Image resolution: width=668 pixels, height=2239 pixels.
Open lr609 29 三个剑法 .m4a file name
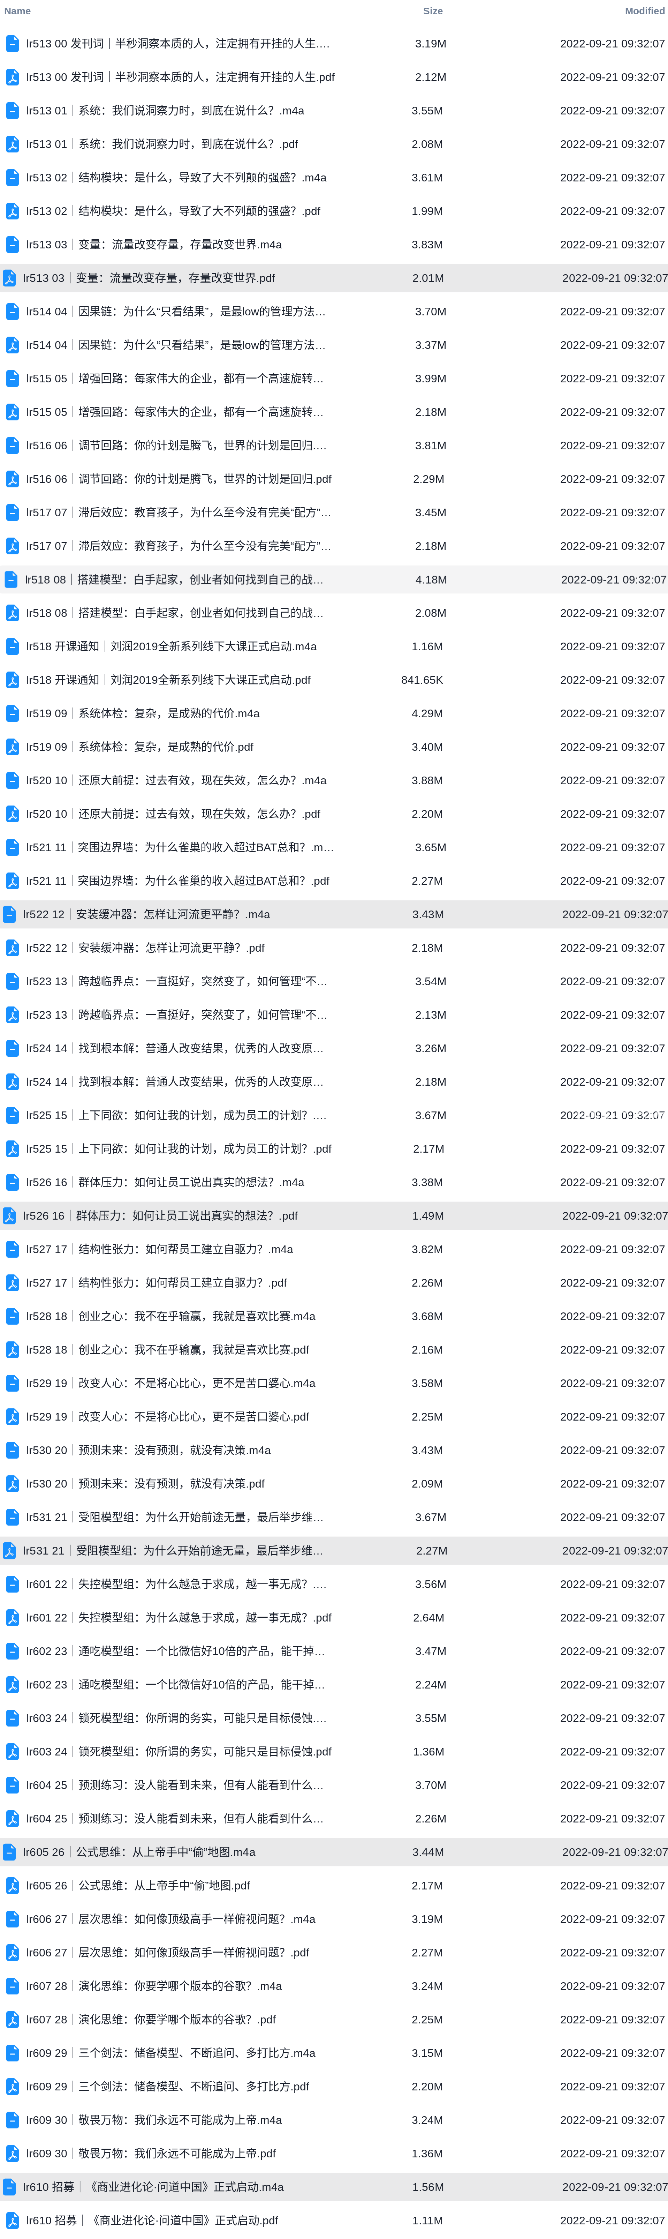coord(171,2053)
